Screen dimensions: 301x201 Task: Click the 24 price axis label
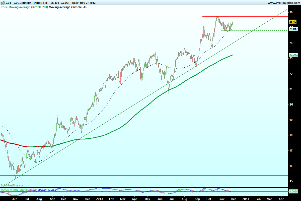(x=290, y=43)
